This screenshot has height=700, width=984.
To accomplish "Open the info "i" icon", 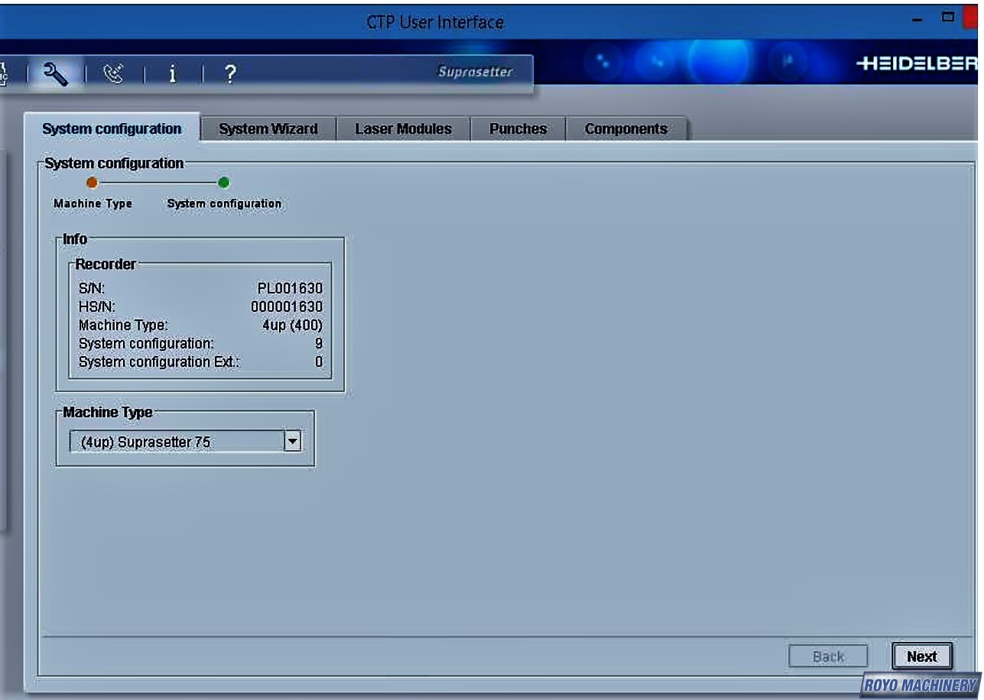I will 173,73.
